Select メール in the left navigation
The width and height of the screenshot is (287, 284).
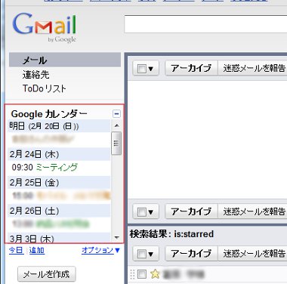[65, 60]
